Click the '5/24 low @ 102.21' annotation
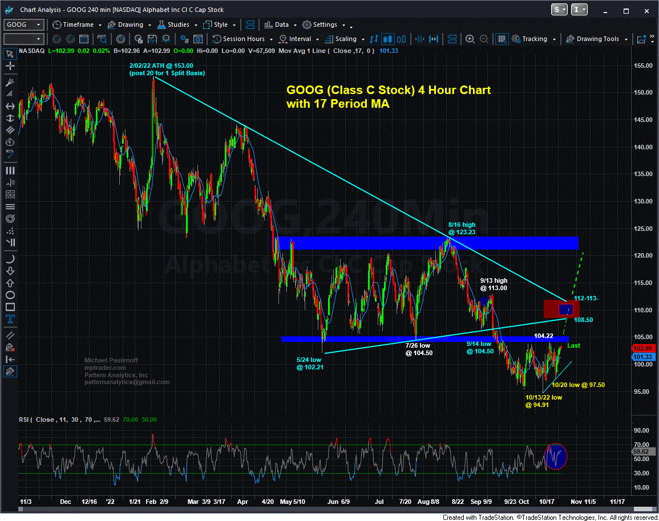Image resolution: width=659 pixels, height=521 pixels. [310, 364]
